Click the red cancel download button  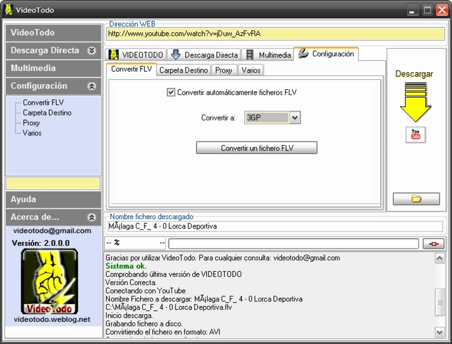tap(433, 244)
